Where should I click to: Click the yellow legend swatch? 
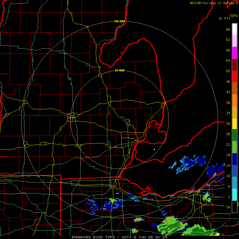point(234,123)
